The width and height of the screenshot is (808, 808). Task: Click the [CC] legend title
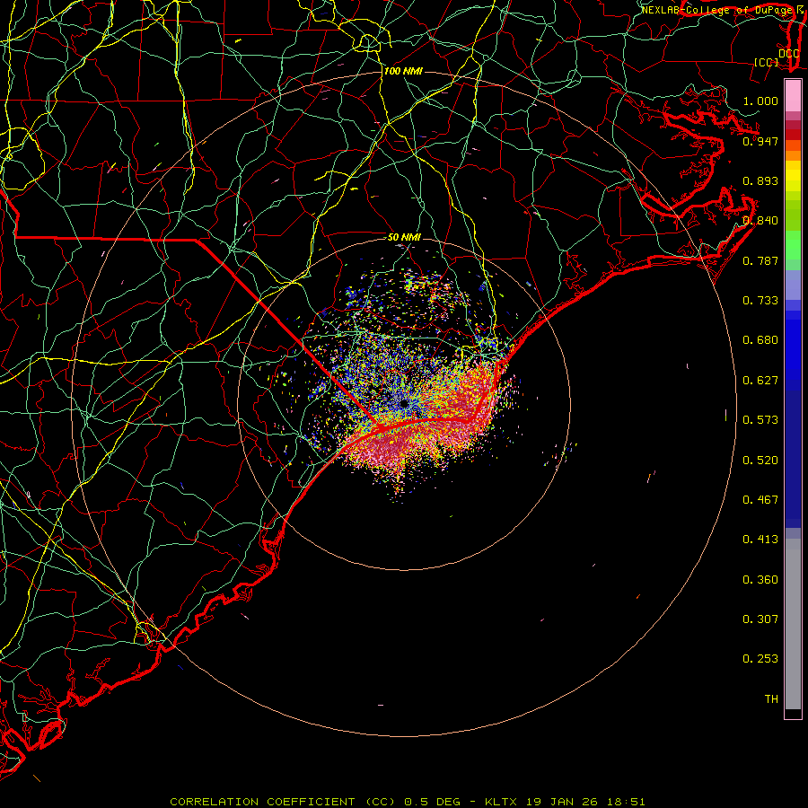pyautogui.click(x=767, y=62)
